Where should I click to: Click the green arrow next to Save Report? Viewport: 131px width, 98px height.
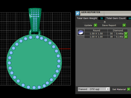pos(124,25)
